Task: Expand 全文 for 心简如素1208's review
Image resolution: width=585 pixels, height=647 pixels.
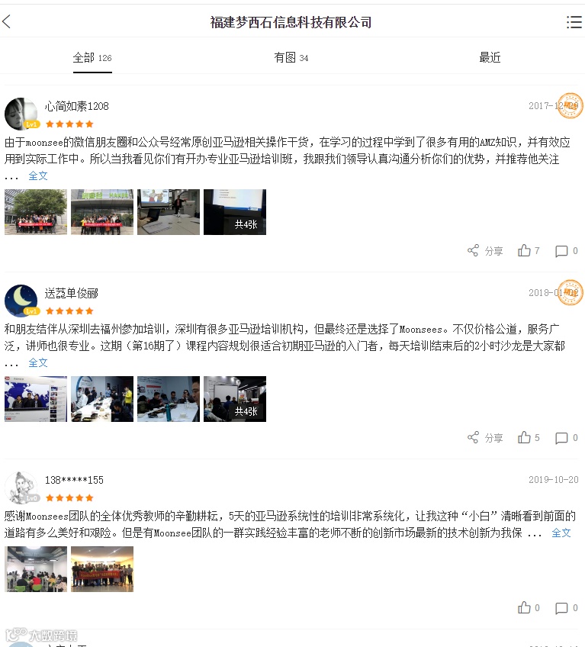Action: click(x=38, y=175)
